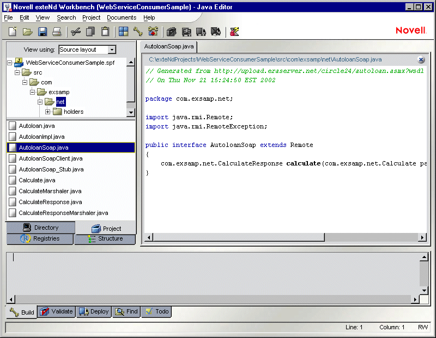This screenshot has height=338, width=436.
Task: Click the Paste clipboard icon
Action: coord(106,32)
